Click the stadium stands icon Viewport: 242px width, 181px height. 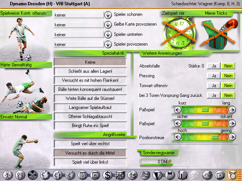[x=145, y=175]
